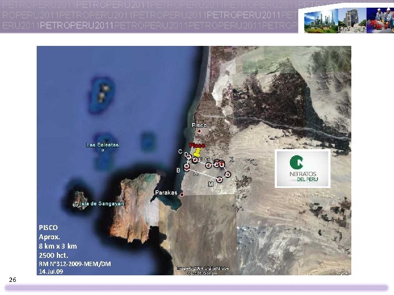Image resolution: width=394 pixels, height=295 pixels.
Task: Click the 'PISCO' caption heading
Action: pyautogui.click(x=48, y=227)
